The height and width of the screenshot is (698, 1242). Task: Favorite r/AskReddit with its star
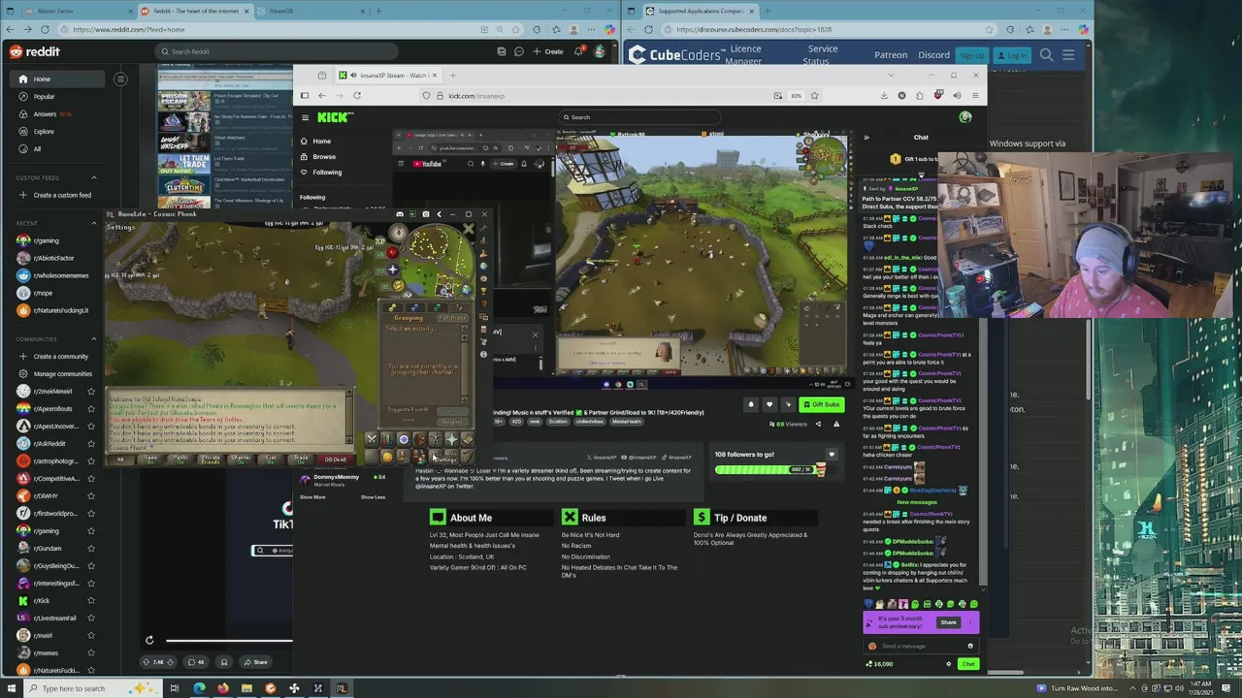point(91,444)
